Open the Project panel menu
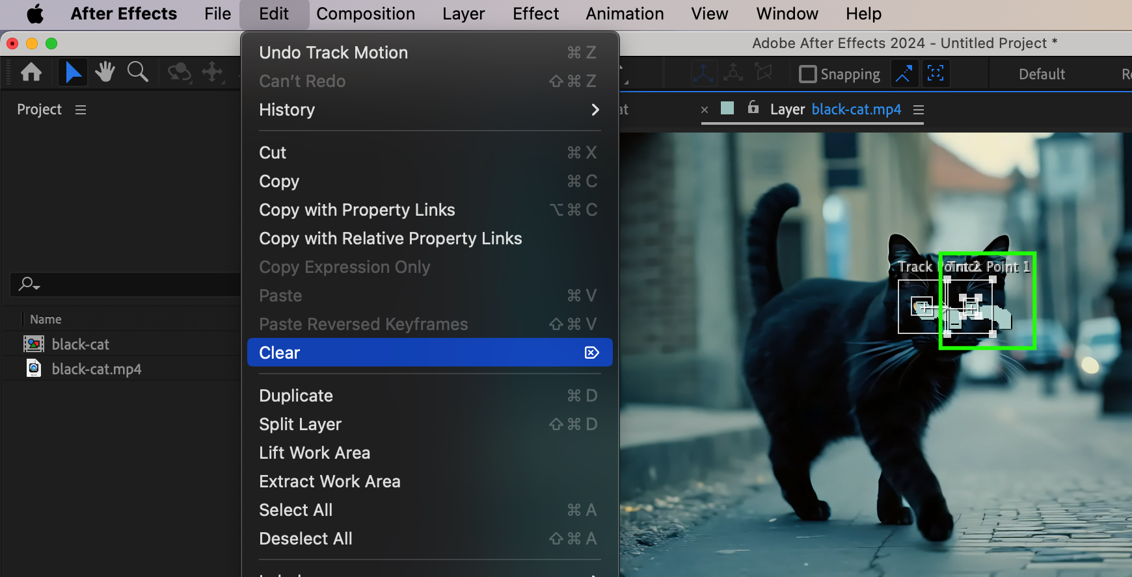This screenshot has width=1132, height=577. tap(81, 110)
